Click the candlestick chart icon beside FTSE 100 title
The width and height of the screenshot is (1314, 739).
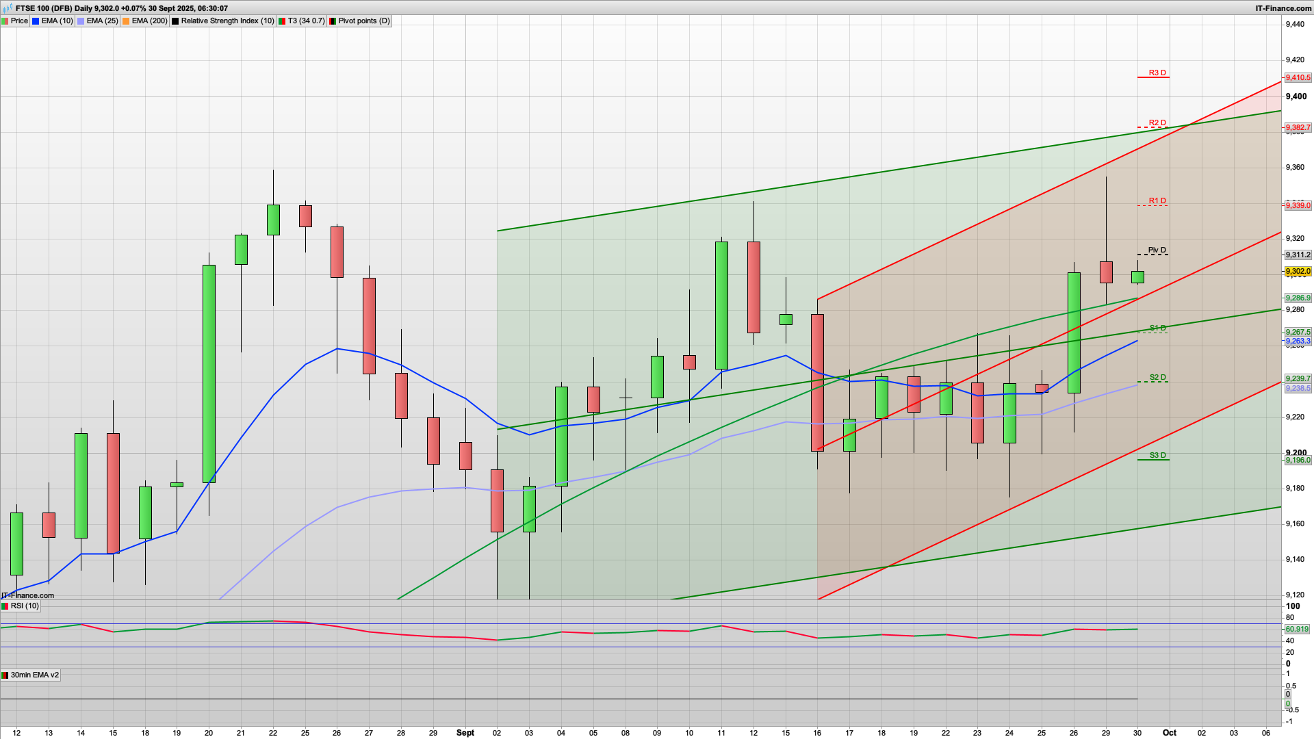(8, 8)
